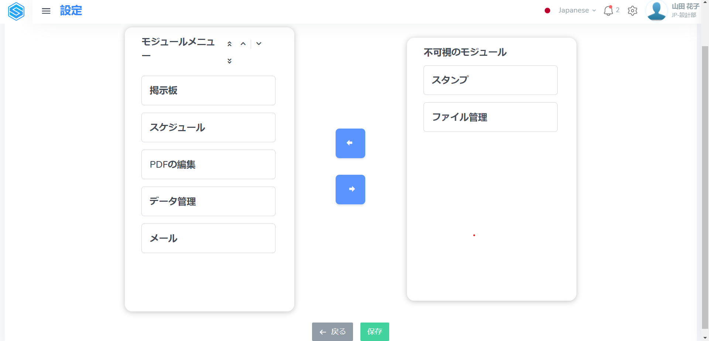
Task: Select the データ管理 module item
Action: point(208,201)
